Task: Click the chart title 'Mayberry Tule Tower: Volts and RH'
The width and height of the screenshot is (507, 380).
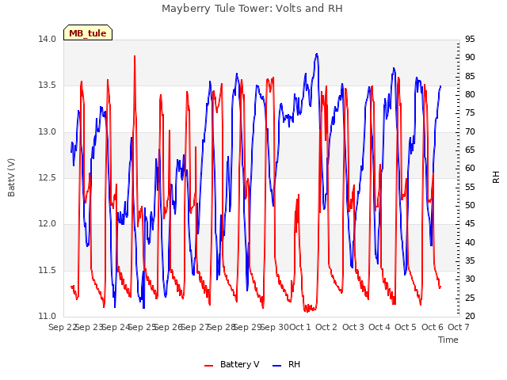Action: point(252,9)
